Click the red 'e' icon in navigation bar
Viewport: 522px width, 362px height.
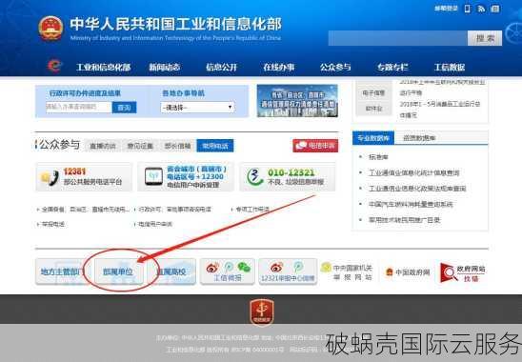[x=54, y=66]
